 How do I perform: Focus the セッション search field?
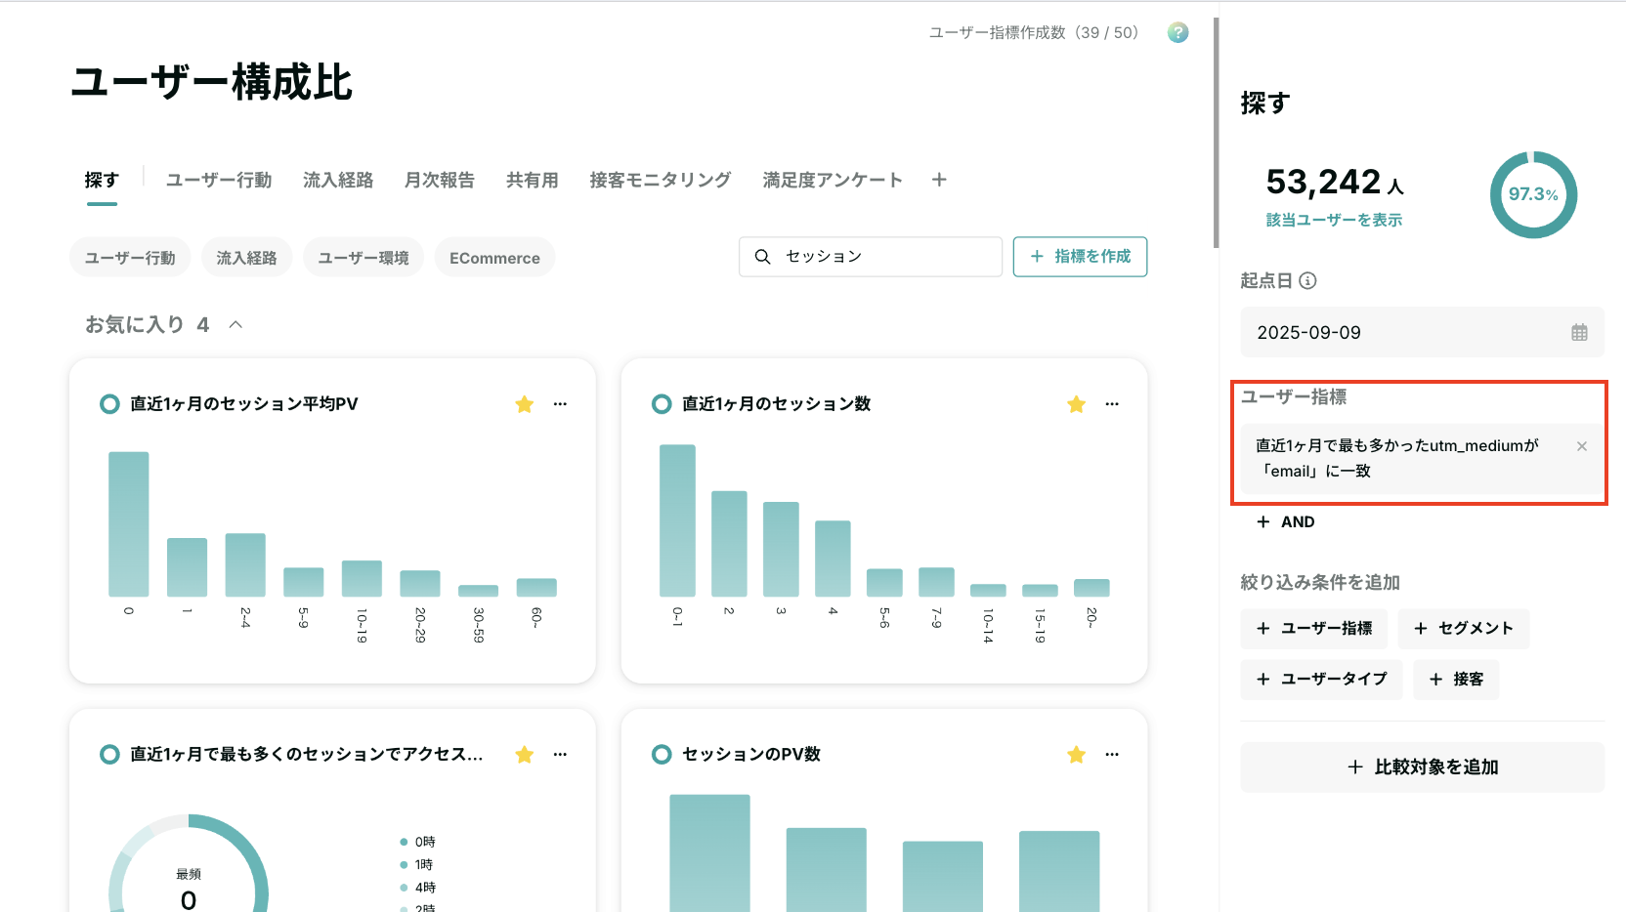point(871,257)
